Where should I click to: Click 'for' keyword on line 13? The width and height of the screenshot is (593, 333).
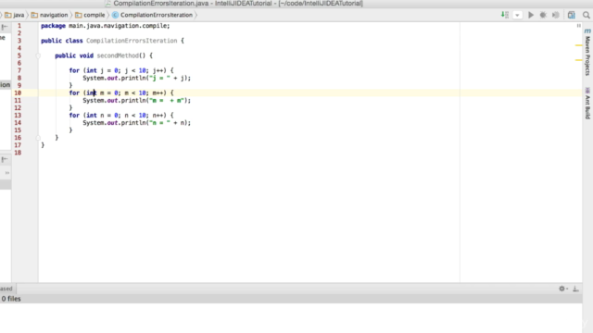pos(74,115)
